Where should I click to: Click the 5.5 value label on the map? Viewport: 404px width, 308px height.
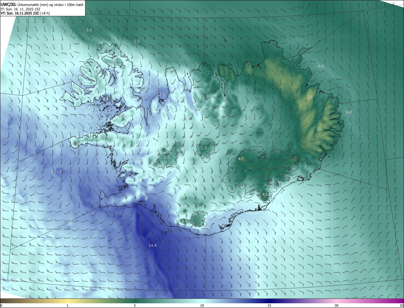tap(137, 41)
